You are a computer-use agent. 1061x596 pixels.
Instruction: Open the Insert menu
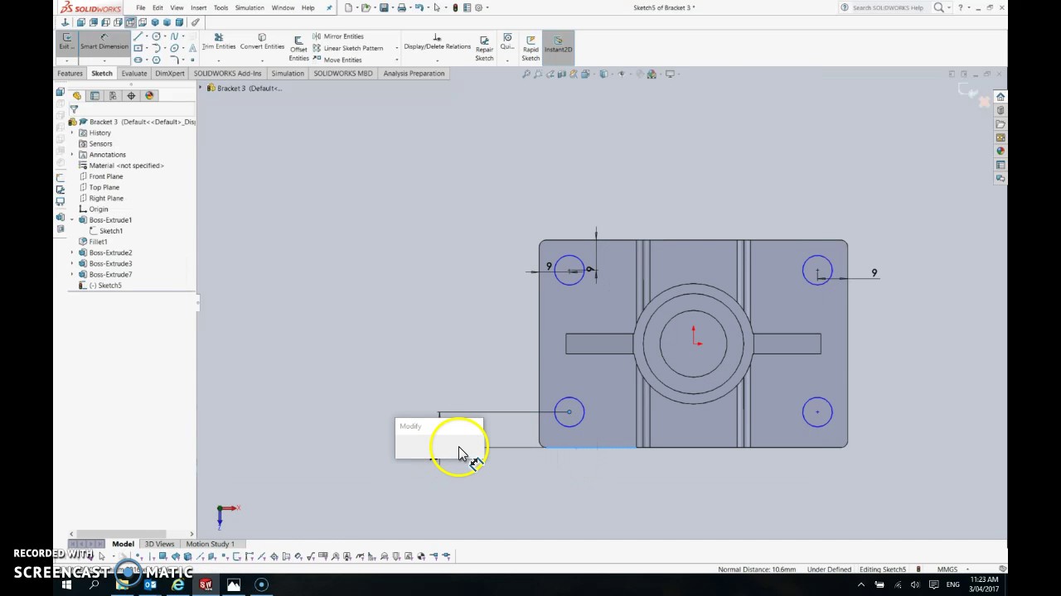198,7
